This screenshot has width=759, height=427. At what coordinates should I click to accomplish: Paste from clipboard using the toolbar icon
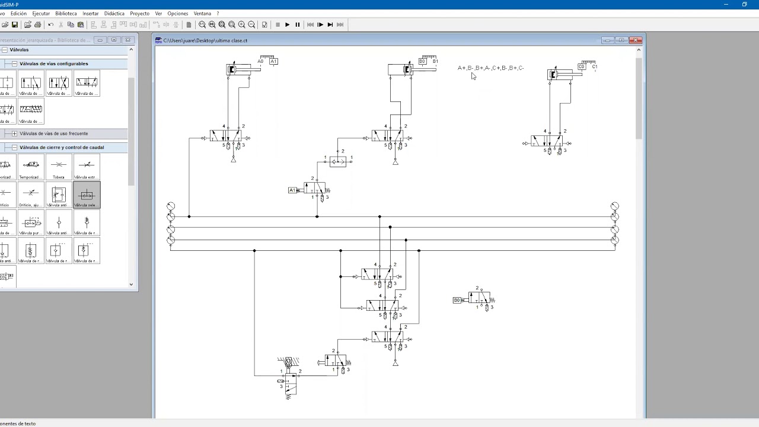(x=81, y=24)
